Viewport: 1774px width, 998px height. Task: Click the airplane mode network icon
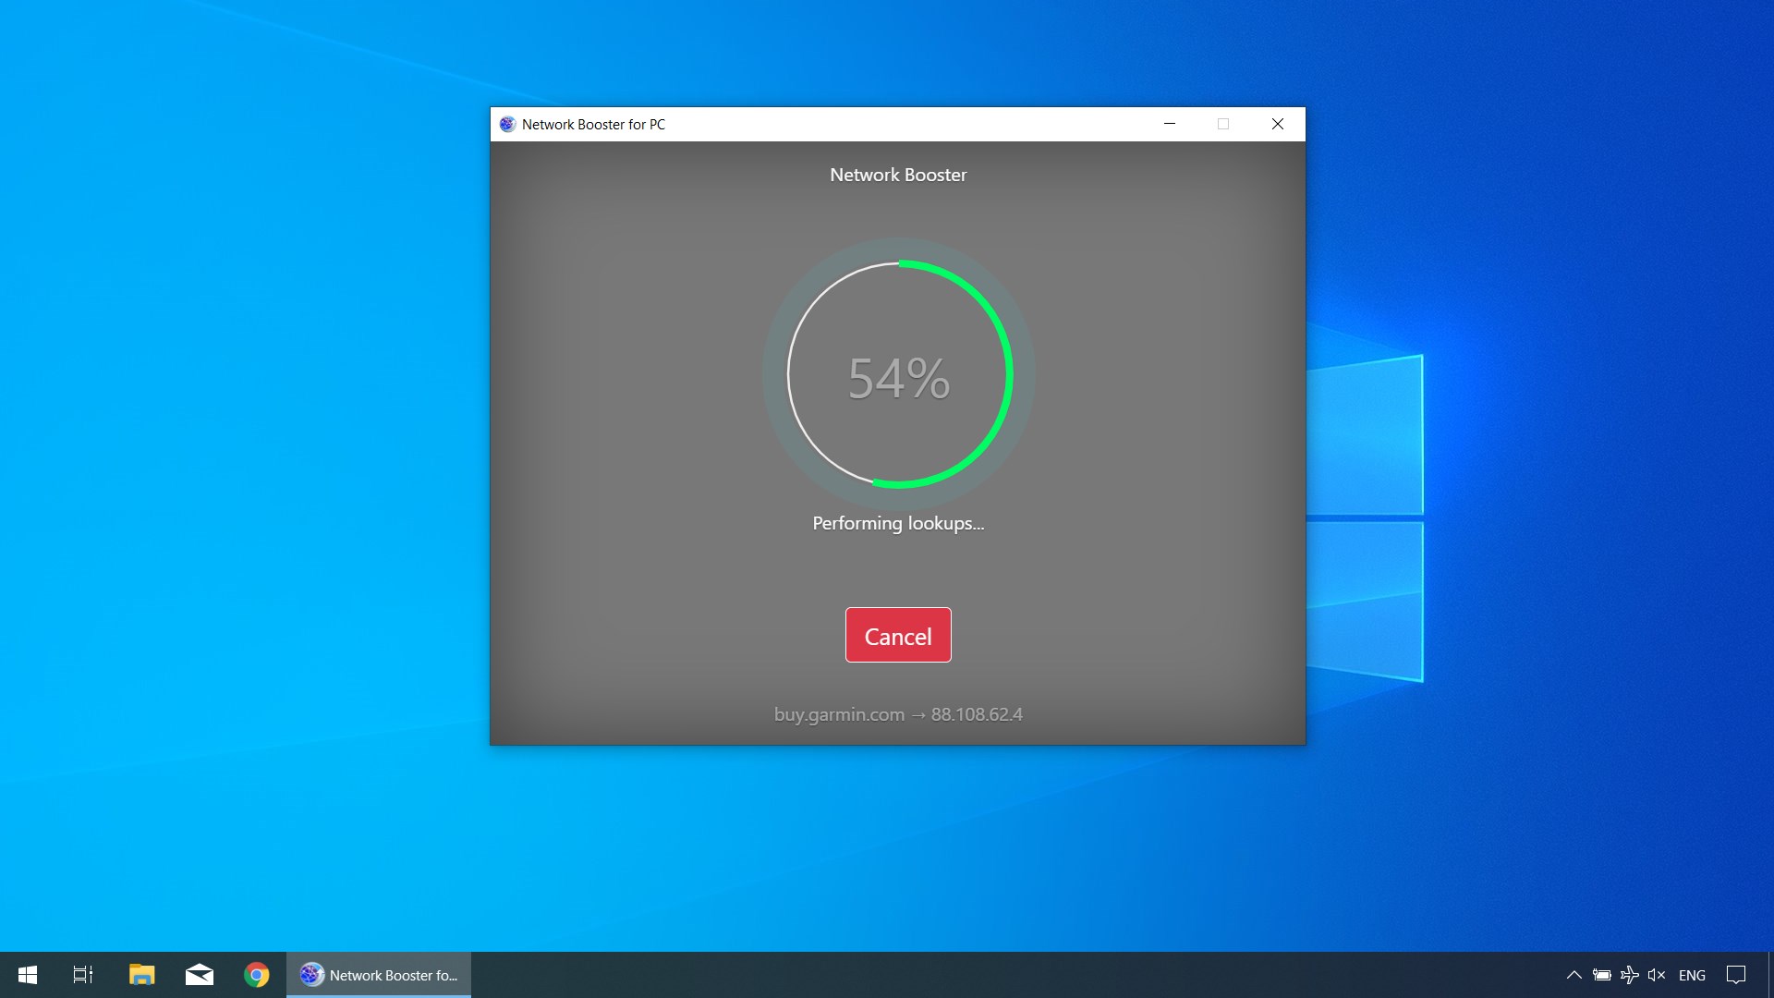pos(1629,975)
